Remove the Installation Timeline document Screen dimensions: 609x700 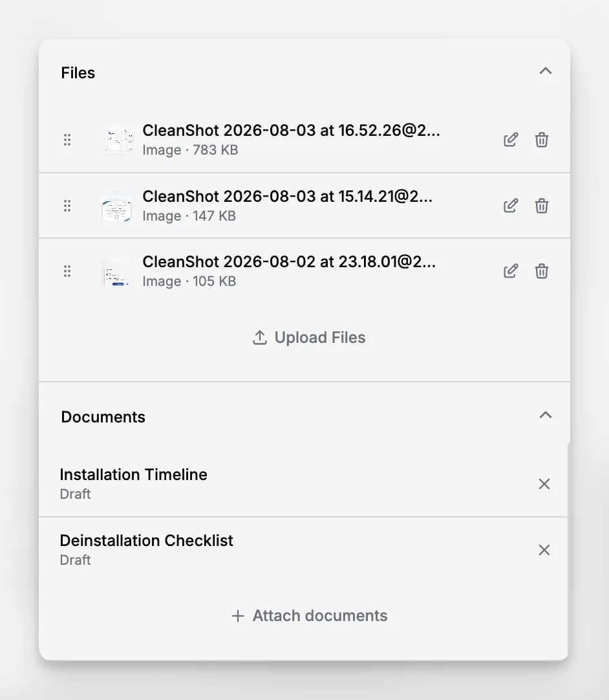544,484
